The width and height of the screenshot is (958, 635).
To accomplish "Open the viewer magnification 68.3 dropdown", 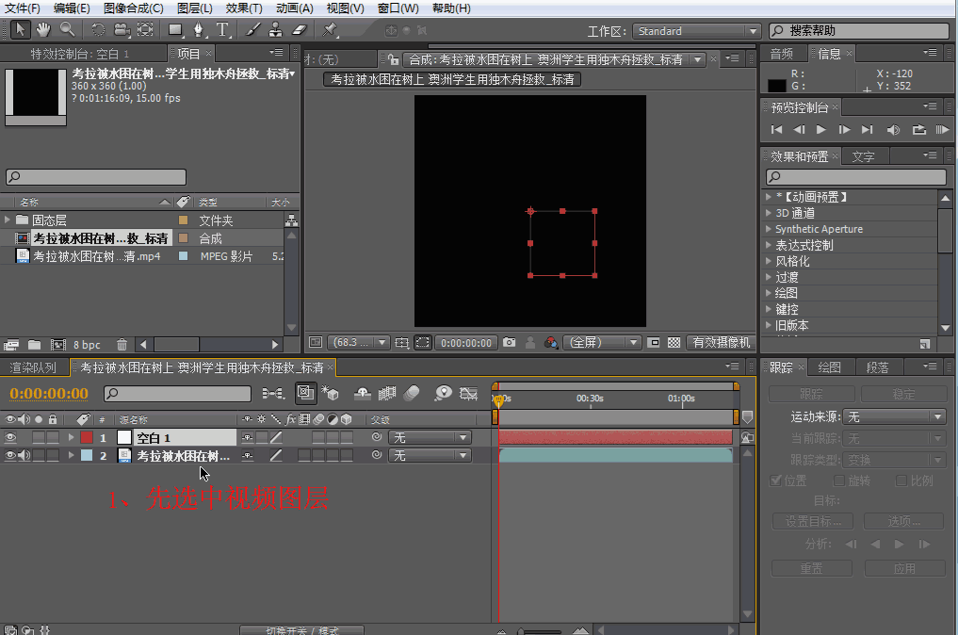I will (358, 342).
